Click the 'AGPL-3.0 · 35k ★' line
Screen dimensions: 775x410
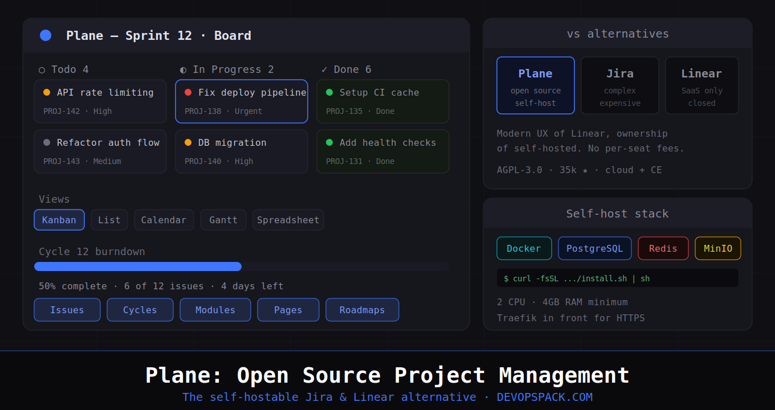[x=580, y=170]
